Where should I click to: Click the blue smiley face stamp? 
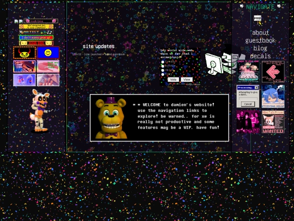(x=48, y=53)
